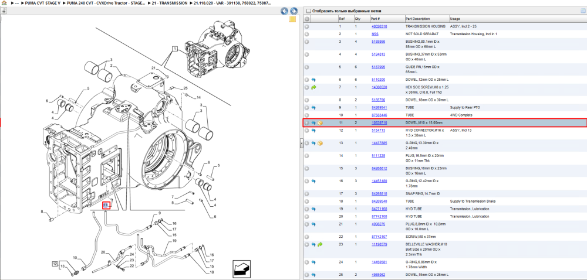587x280 pixels.
Task: Select boxed callout 12 on the diagram
Action: coord(55,264)
